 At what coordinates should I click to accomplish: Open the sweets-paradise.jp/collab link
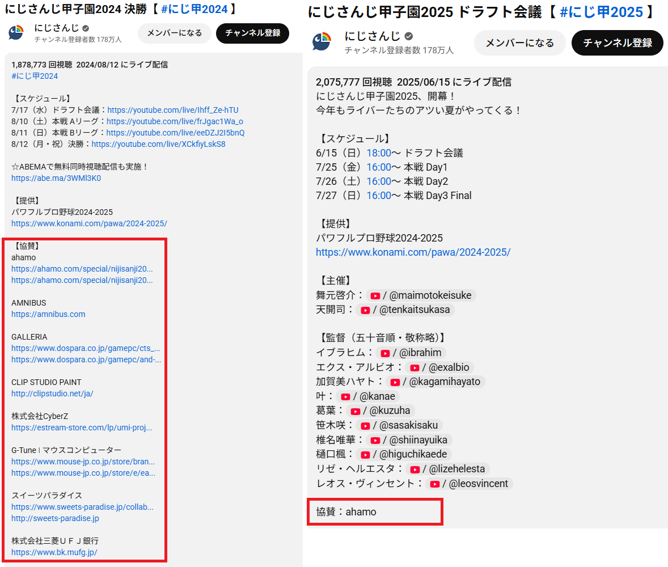[83, 507]
